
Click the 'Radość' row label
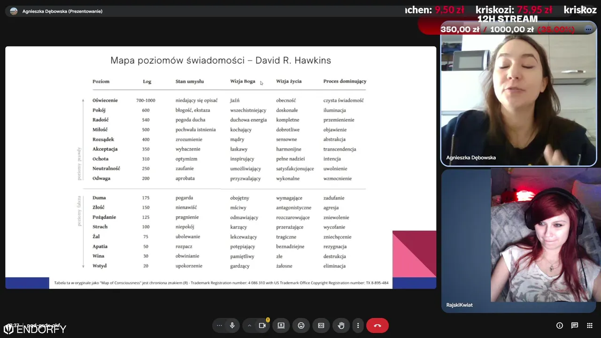pyautogui.click(x=100, y=120)
